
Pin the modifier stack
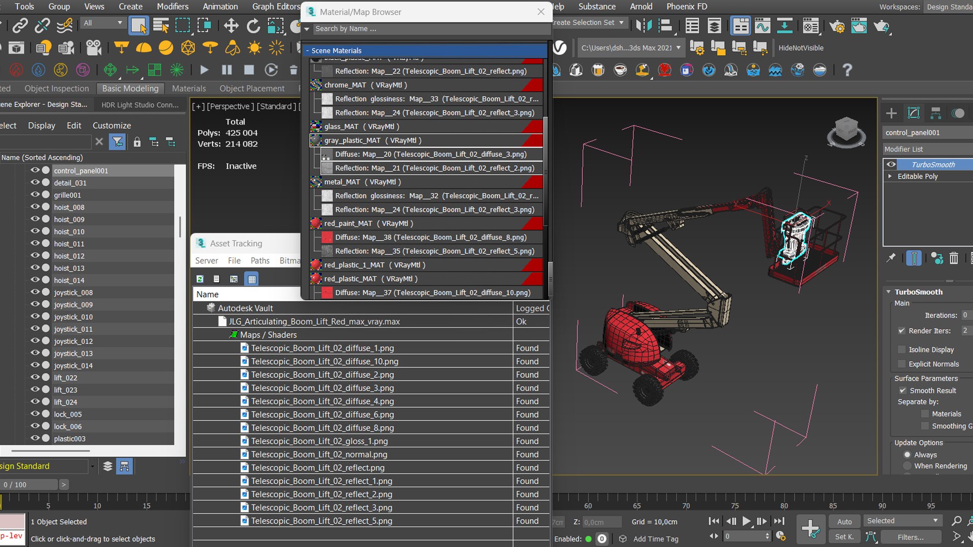[x=890, y=258]
